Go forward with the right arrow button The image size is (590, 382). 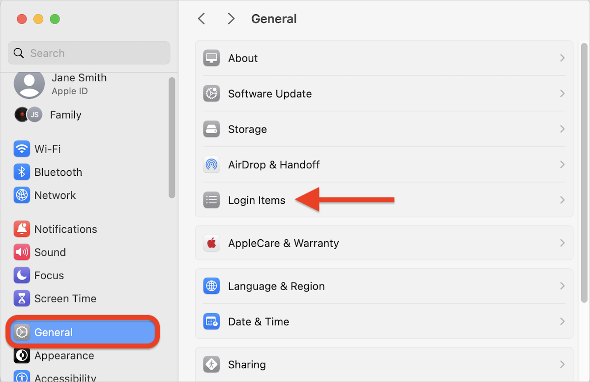(x=231, y=19)
